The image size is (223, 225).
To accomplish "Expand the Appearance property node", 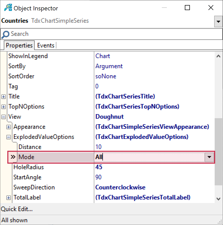I will tap(9, 127).
